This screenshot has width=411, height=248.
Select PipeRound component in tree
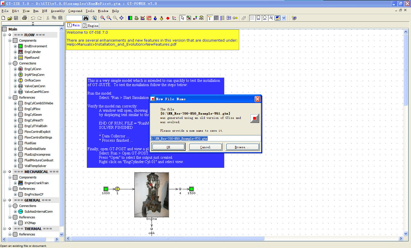click(32, 58)
